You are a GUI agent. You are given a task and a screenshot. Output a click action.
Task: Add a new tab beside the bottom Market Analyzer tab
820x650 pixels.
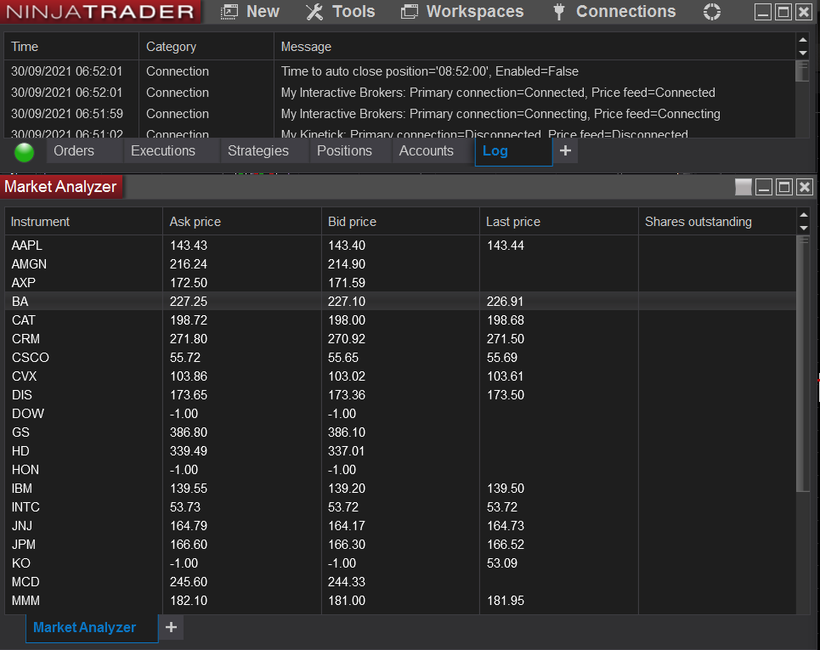point(171,627)
